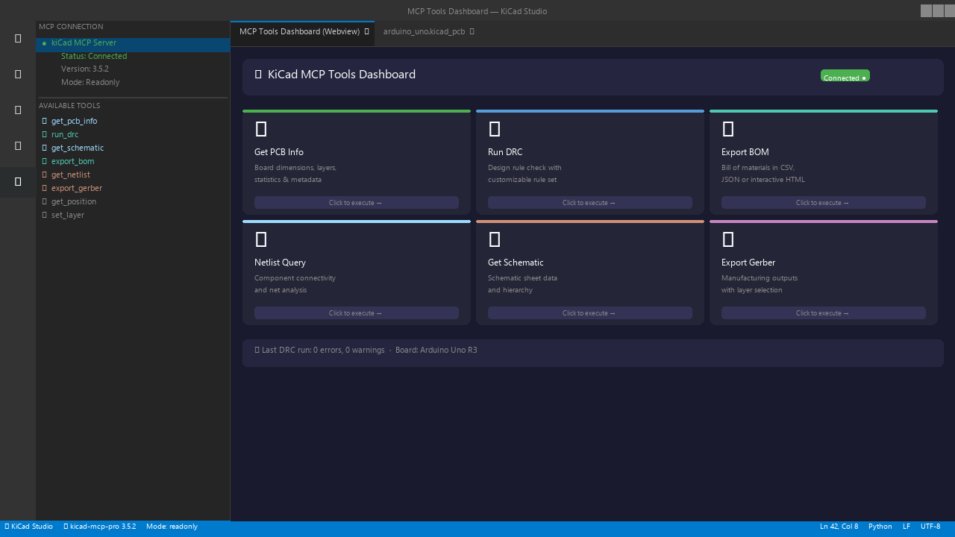Click the Last DRC run summary text
The image size is (955, 537).
point(323,350)
